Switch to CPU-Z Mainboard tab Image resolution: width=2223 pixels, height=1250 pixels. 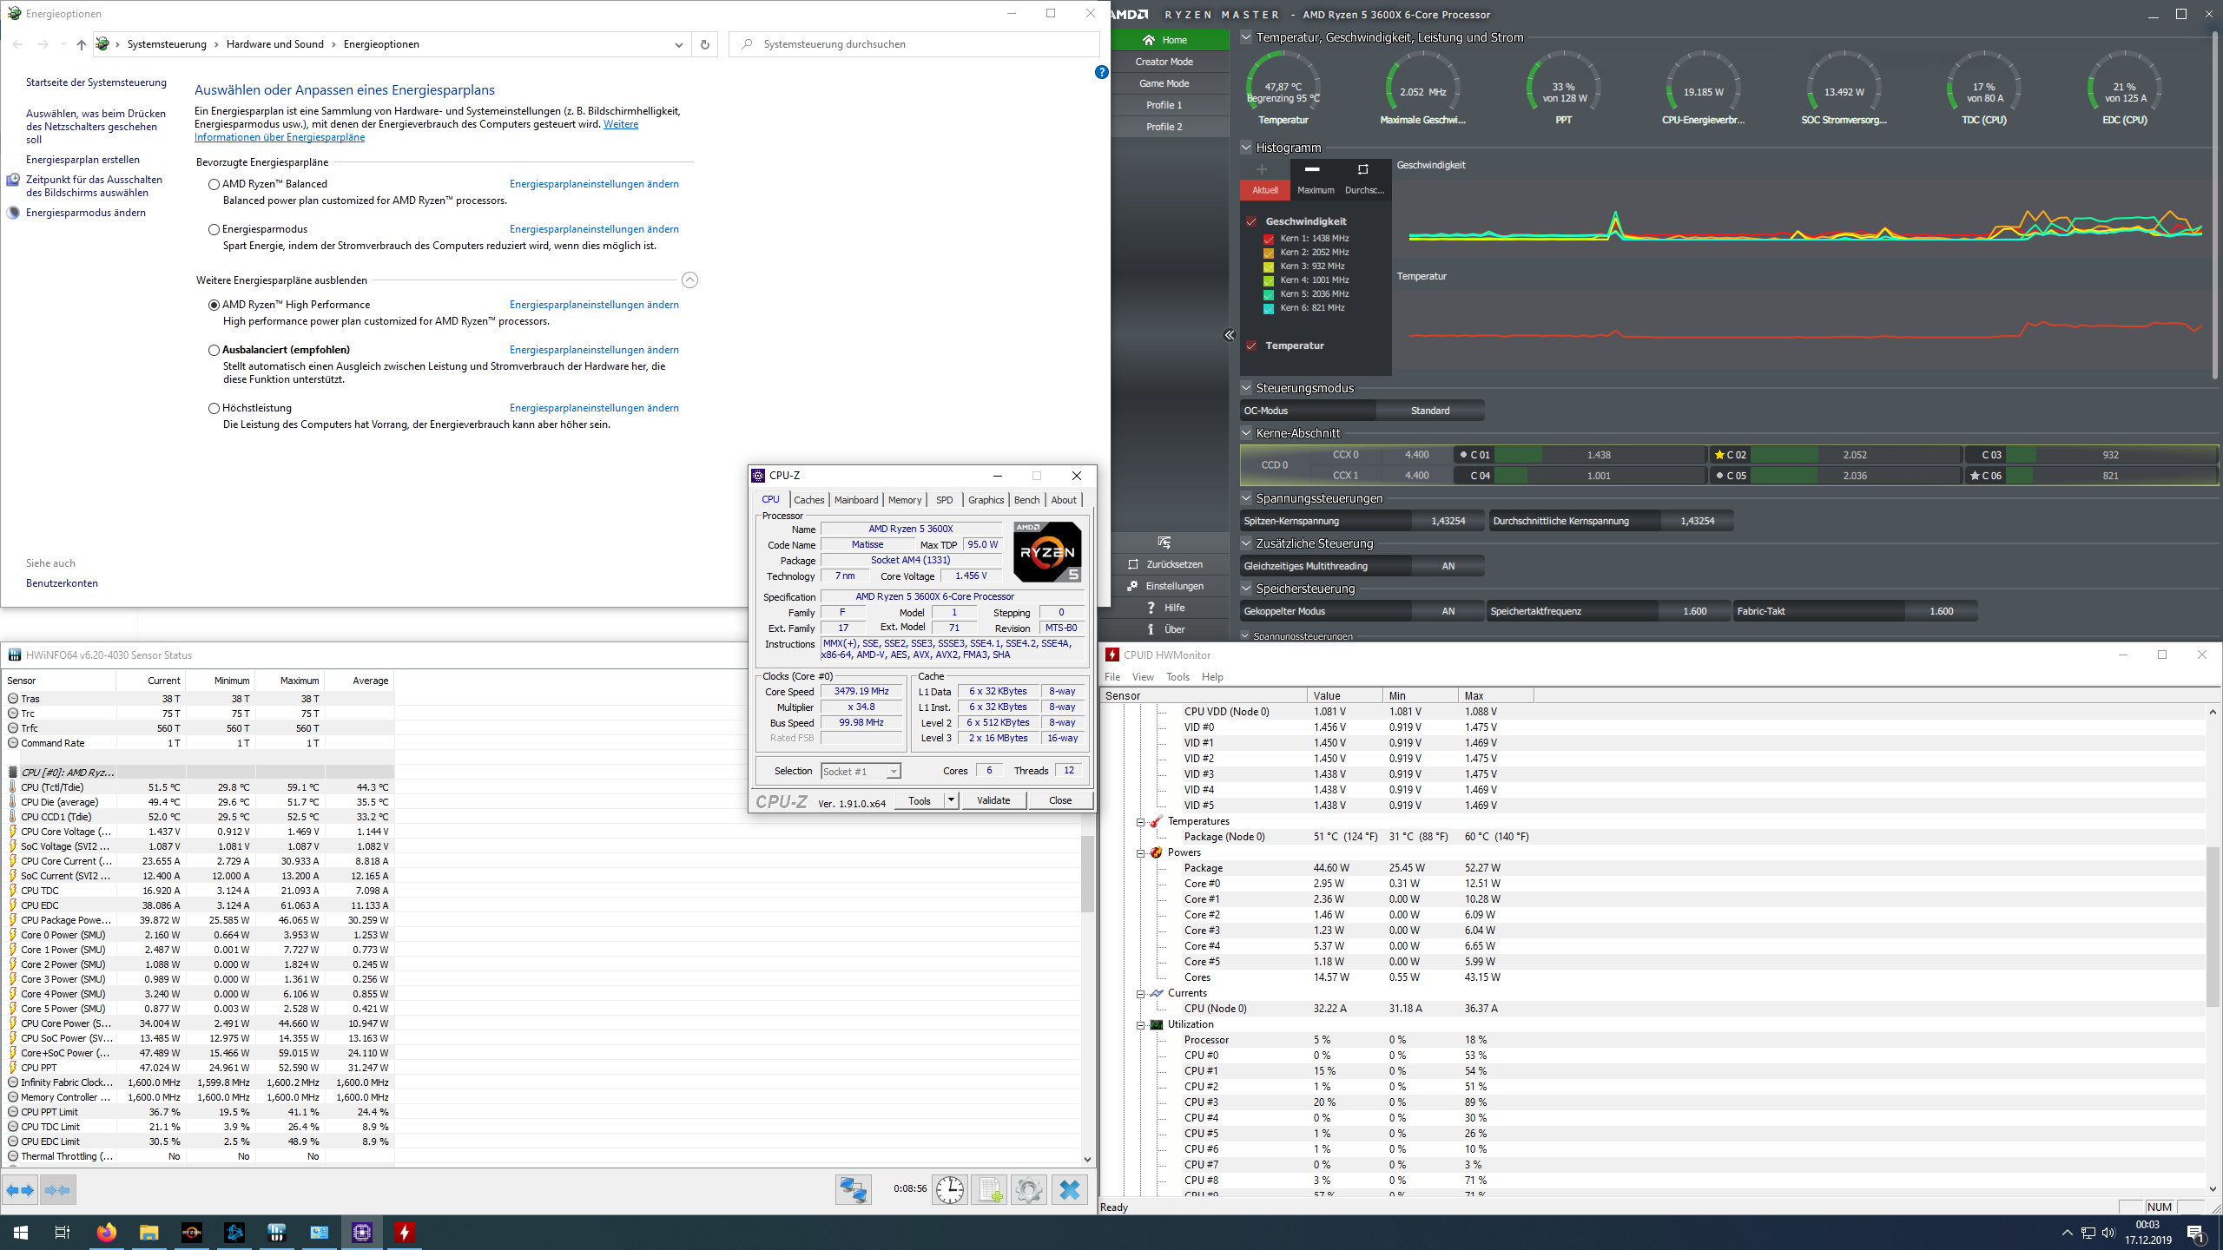(855, 500)
